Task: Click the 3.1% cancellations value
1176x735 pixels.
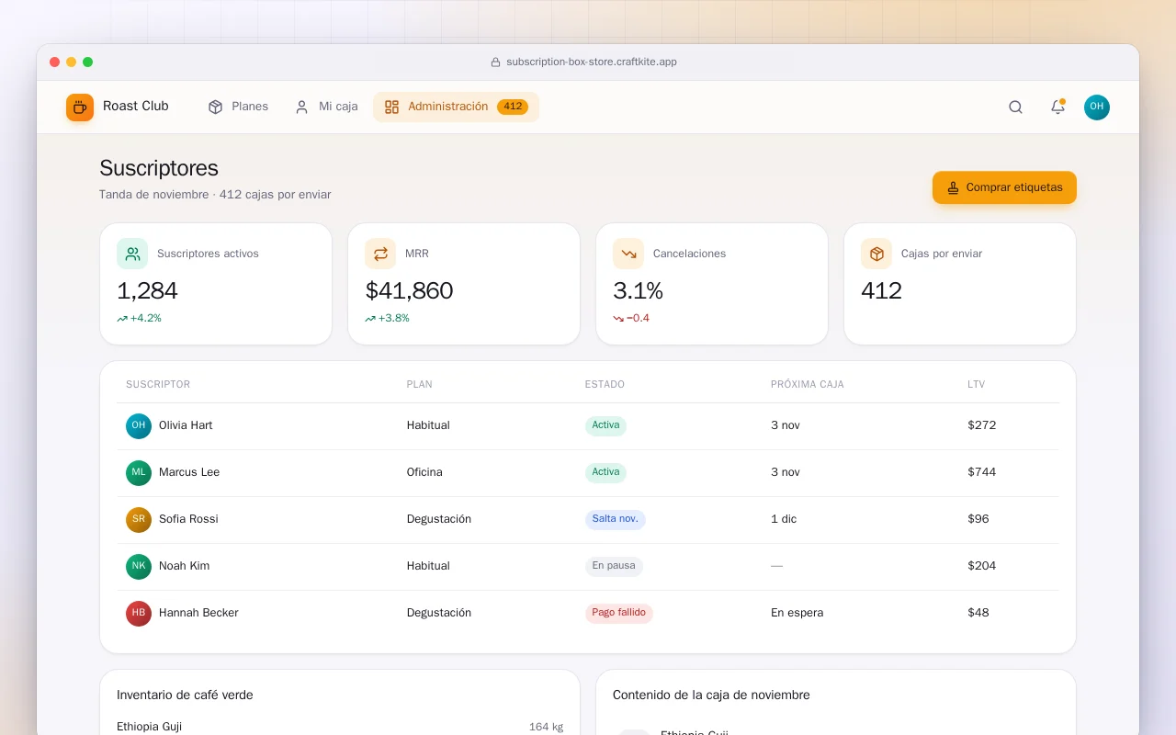Action: click(x=638, y=291)
